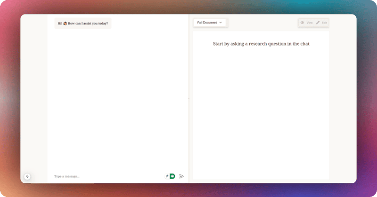Click the small pen icon left of green toggle
This screenshot has width=377, height=197.
(167, 176)
